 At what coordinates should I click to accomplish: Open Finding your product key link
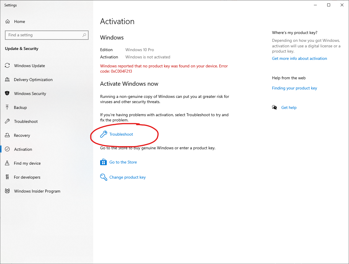click(294, 88)
